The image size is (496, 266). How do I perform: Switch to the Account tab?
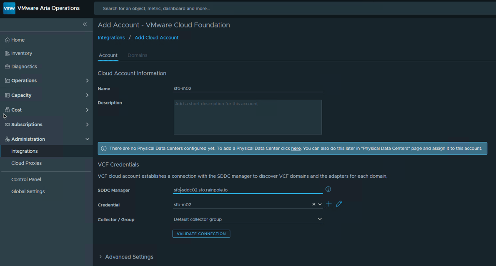(x=108, y=55)
